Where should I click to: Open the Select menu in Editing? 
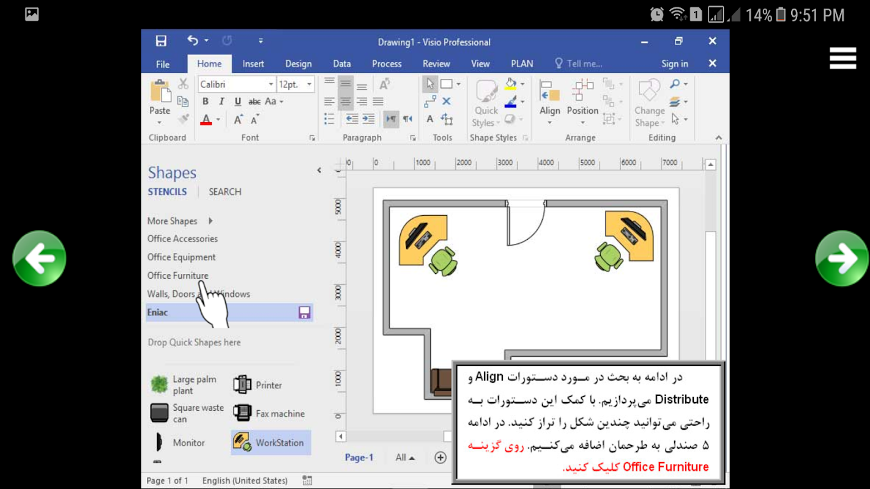[678, 119]
